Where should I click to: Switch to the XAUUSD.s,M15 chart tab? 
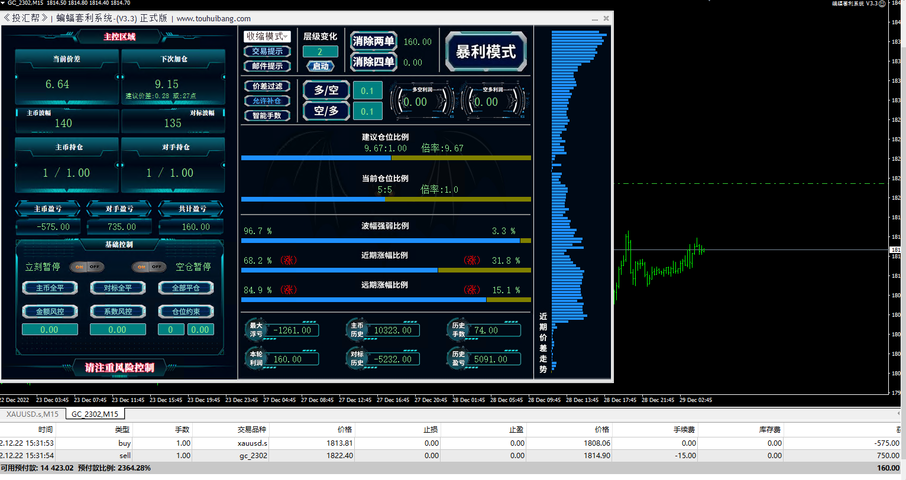(x=33, y=414)
